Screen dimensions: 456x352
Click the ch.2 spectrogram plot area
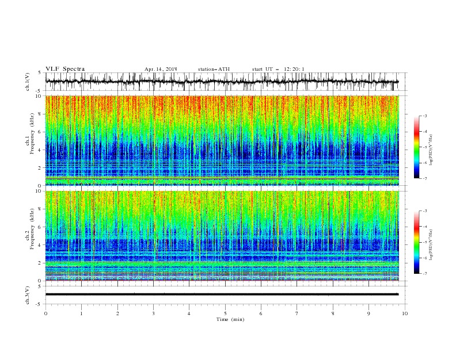[x=222, y=236]
